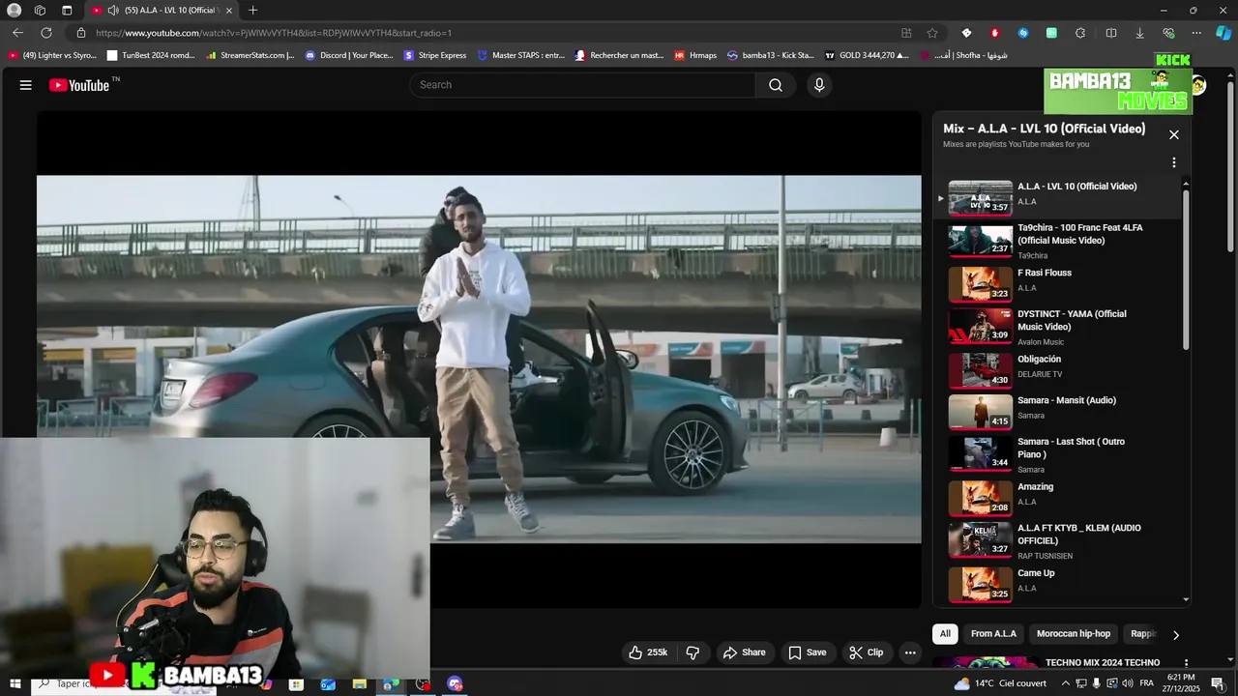Click the green waveform extension icon
This screenshot has width=1238, height=696.
1051,33
